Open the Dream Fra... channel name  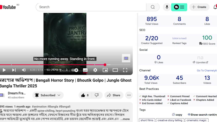tap(17, 93)
